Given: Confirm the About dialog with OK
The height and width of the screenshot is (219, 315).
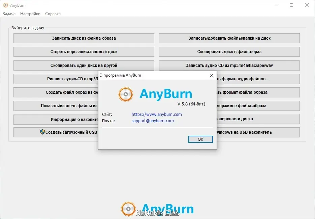Looking at the screenshot, I should (200, 139).
